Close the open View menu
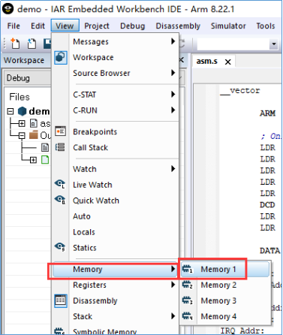Image resolution: width=283 pixels, height=335 pixels. pos(65,26)
